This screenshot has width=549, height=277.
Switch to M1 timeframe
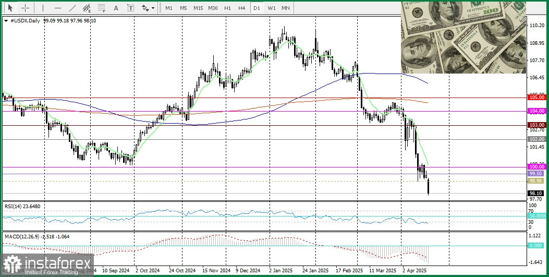169,8
